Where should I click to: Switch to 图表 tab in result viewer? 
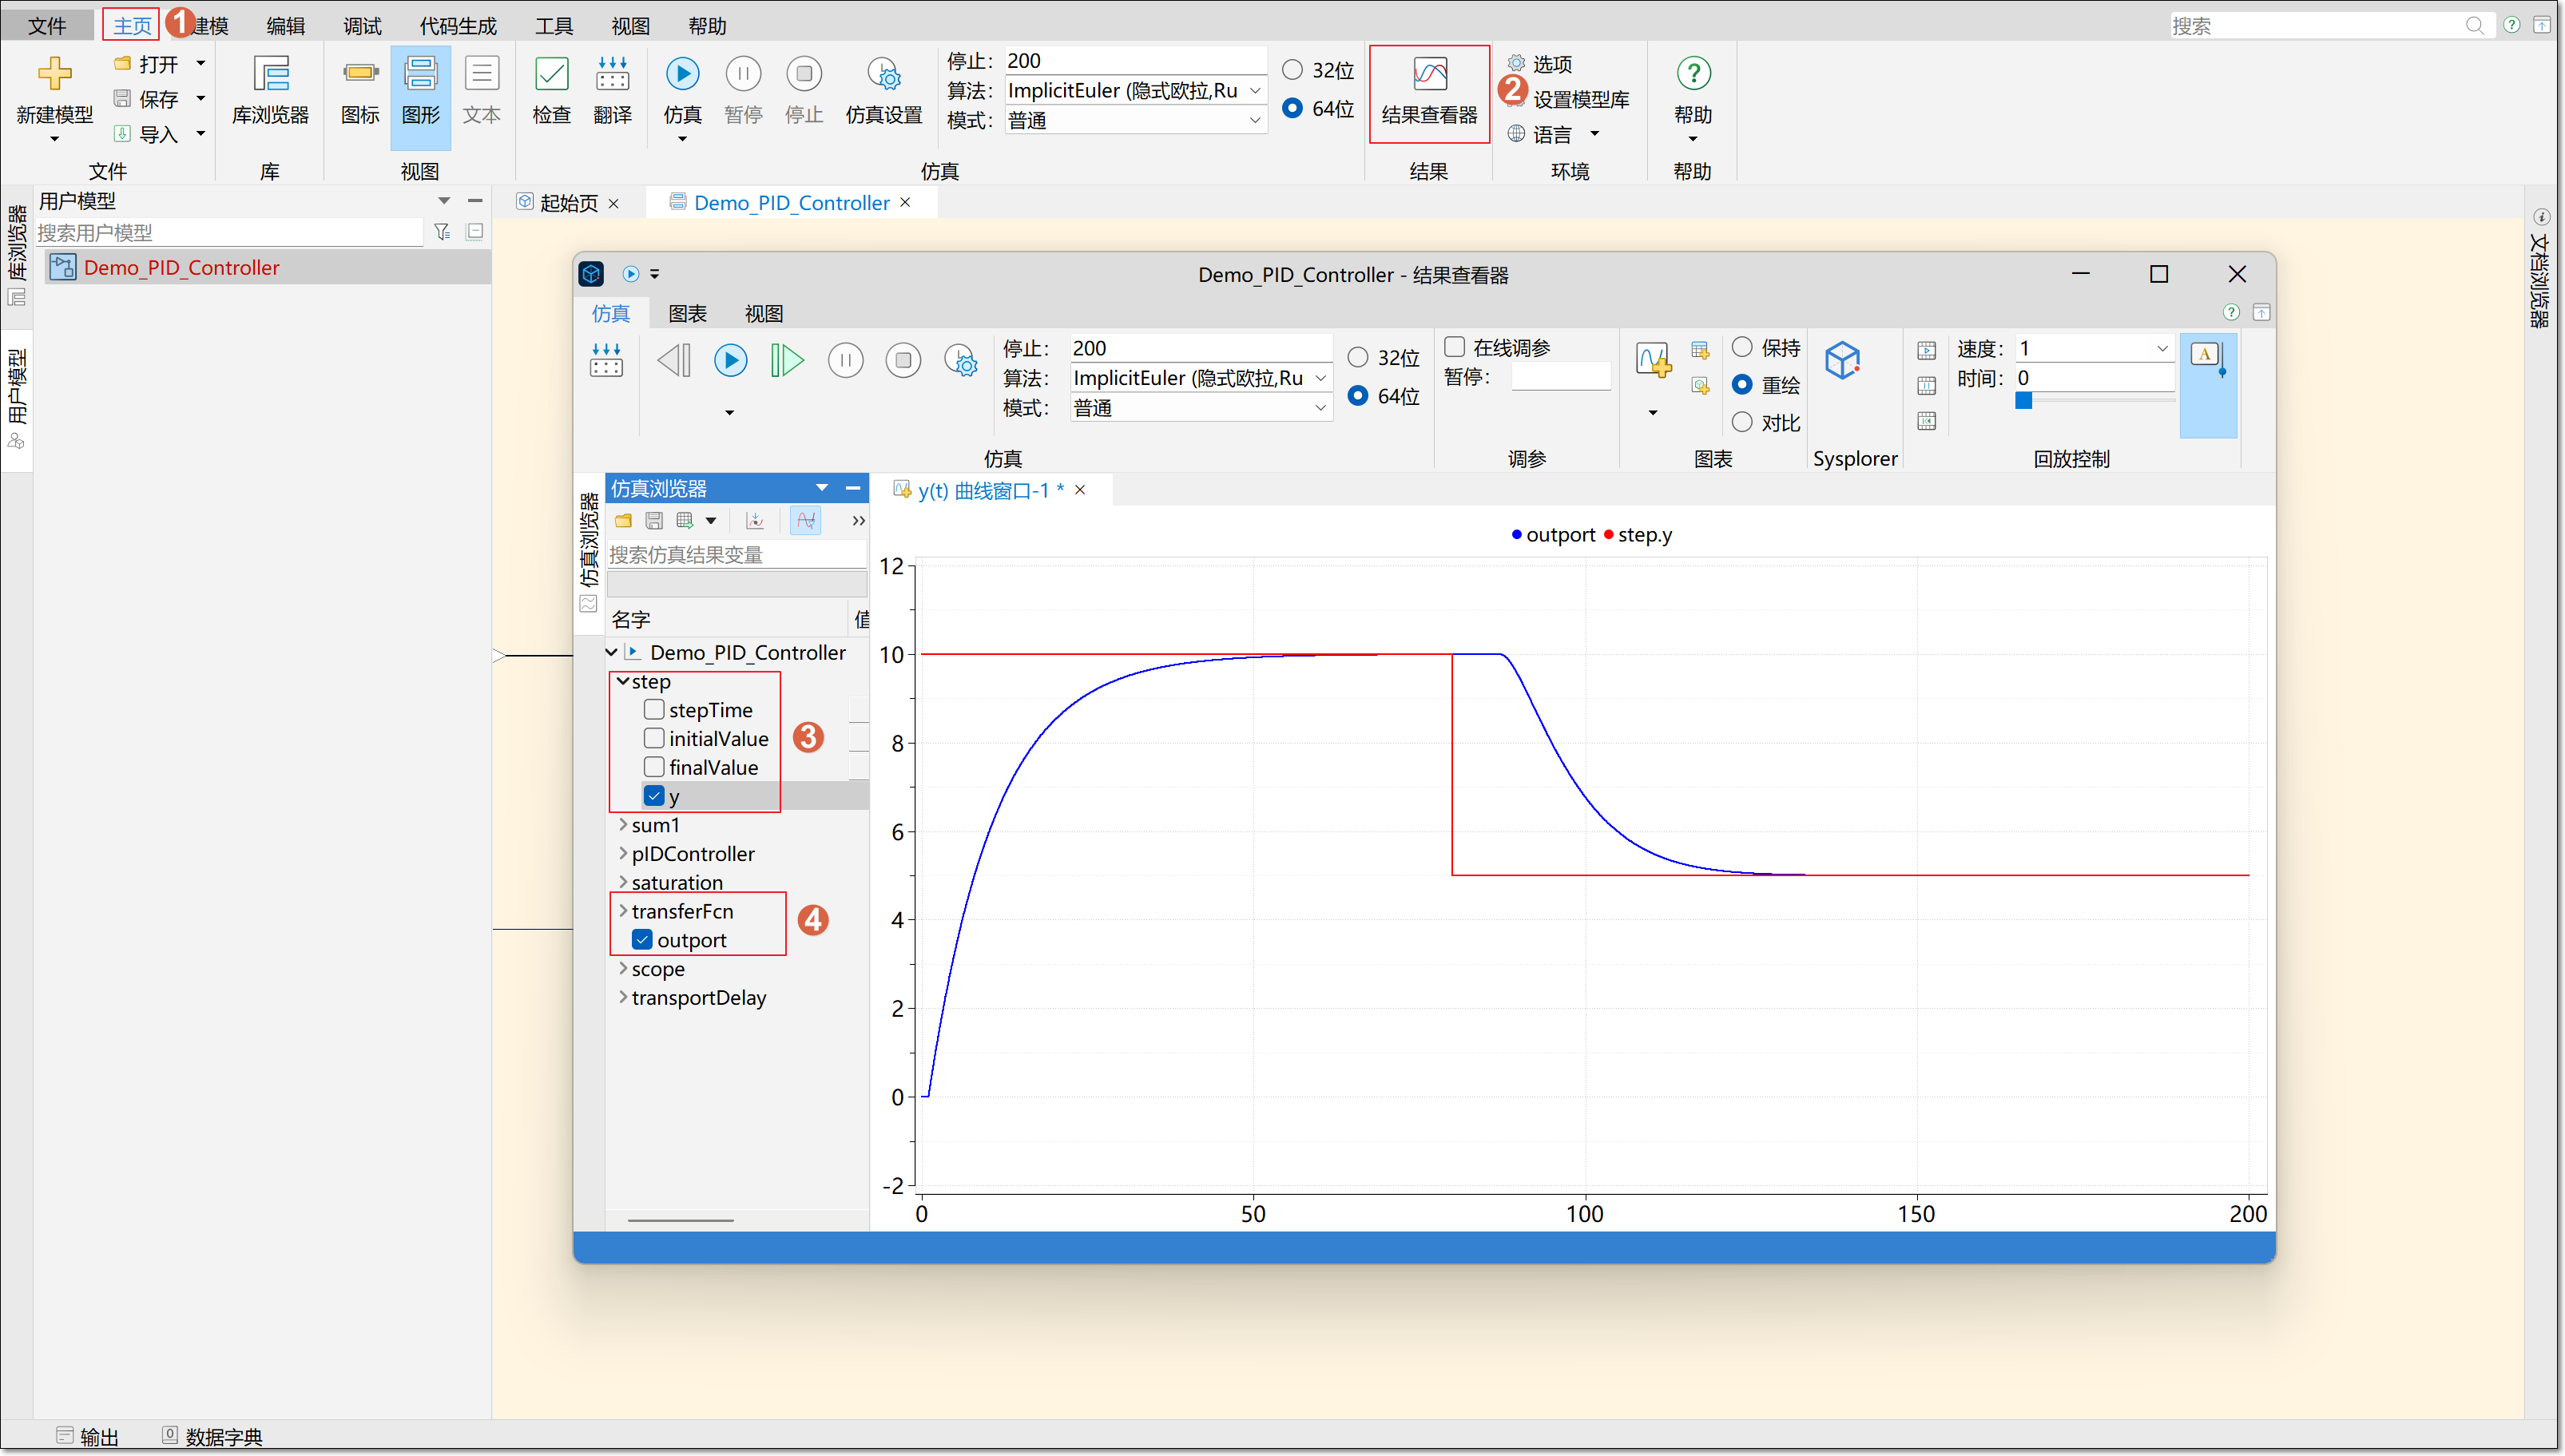point(687,314)
